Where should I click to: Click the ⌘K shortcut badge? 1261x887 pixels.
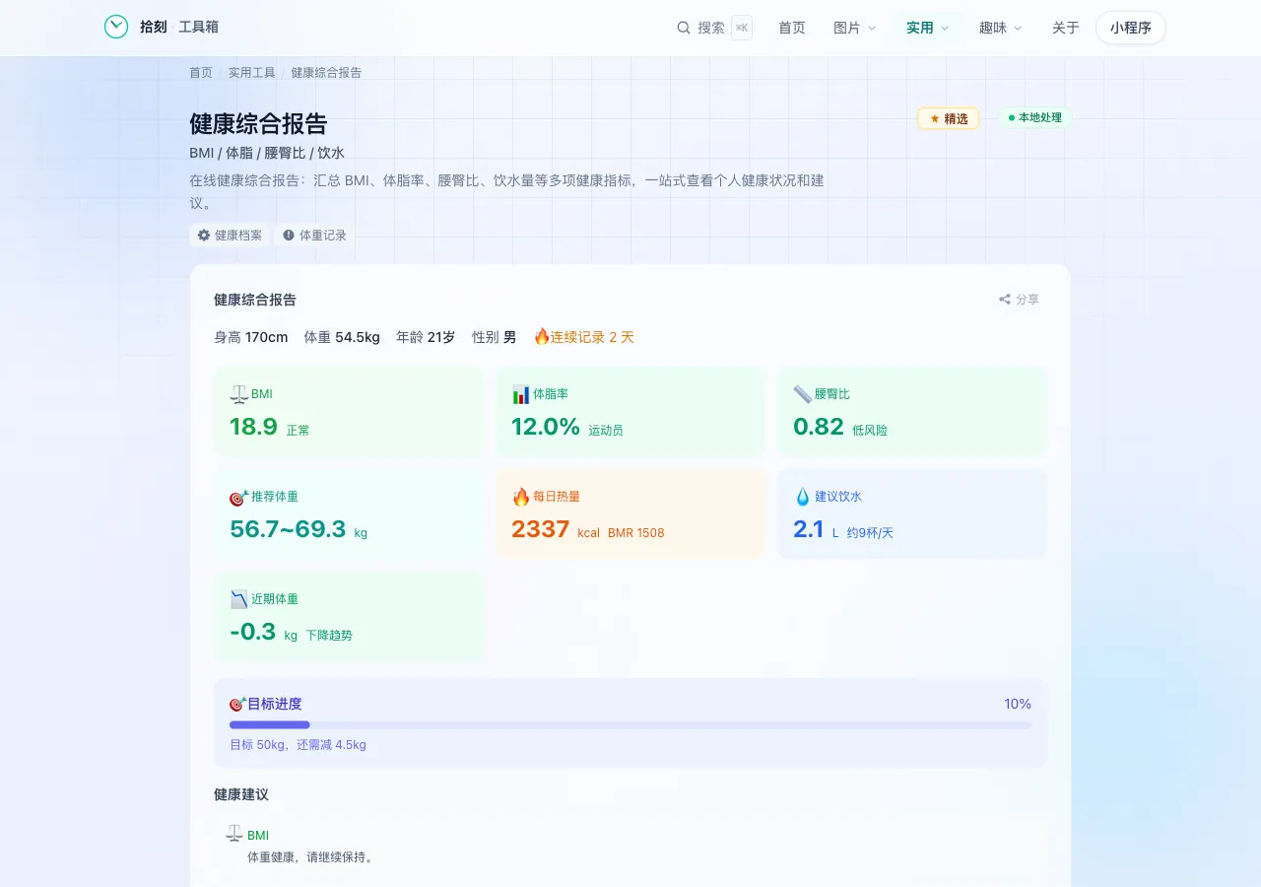tap(742, 28)
